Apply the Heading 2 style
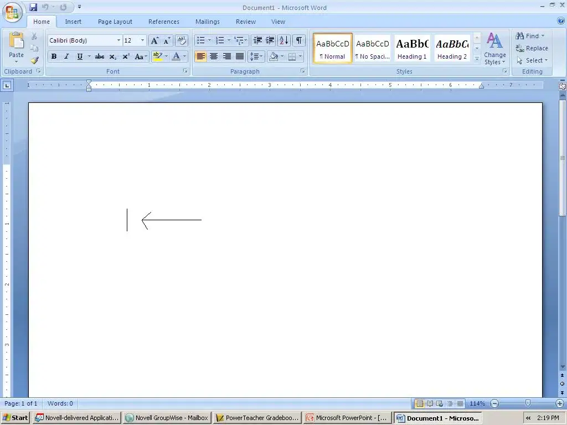The image size is (567, 425). (x=452, y=49)
